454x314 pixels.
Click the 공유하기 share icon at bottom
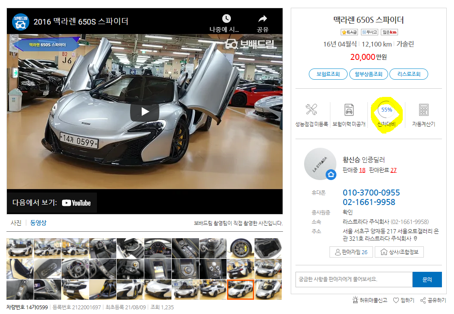pos(423,300)
